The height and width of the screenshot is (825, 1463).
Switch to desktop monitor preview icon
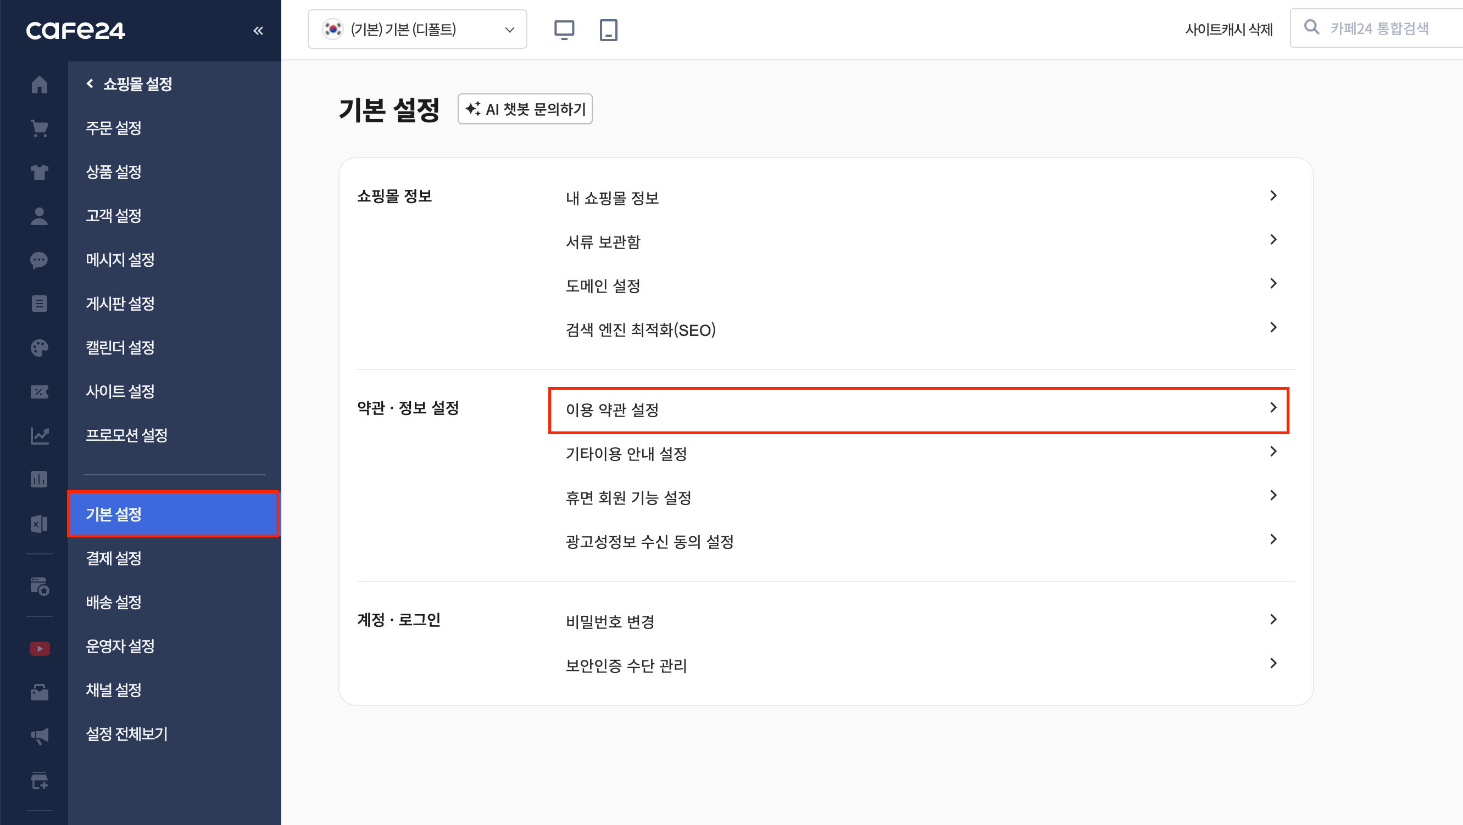pyautogui.click(x=564, y=30)
